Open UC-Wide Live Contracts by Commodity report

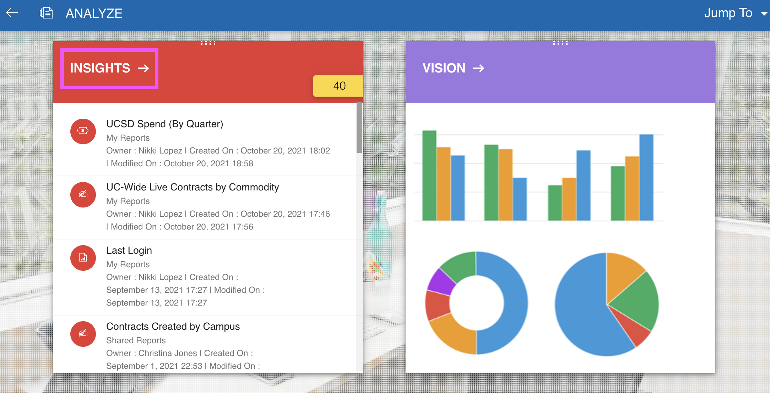(192, 187)
